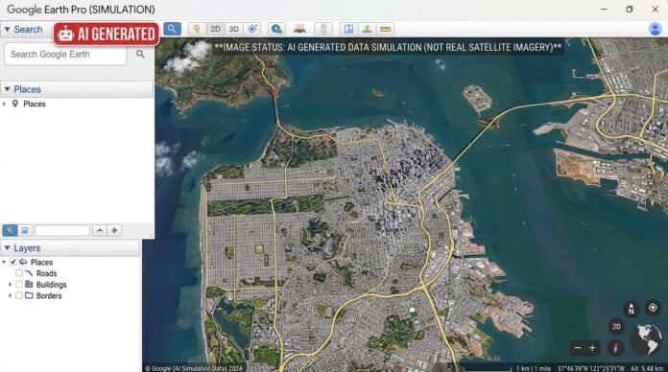Zoom in with the plus map button
This screenshot has width=668, height=372.
[592, 348]
